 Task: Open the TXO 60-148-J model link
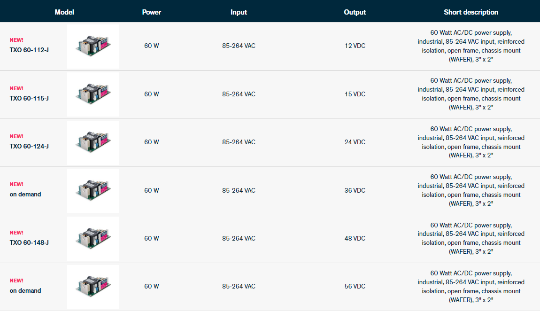click(x=29, y=242)
